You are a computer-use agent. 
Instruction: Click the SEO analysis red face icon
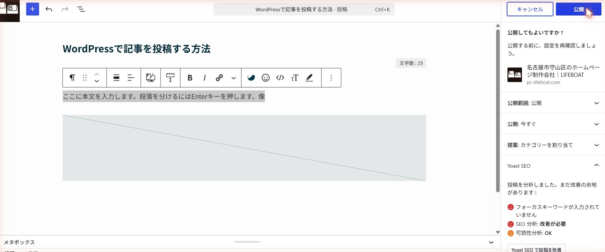tap(511, 224)
